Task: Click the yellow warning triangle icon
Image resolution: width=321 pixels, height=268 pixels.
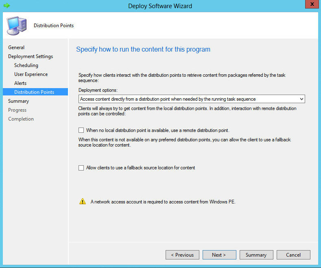Action: (83, 201)
